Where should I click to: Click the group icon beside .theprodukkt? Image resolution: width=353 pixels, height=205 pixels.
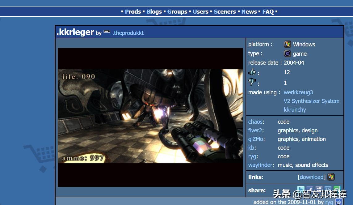coord(107,32)
